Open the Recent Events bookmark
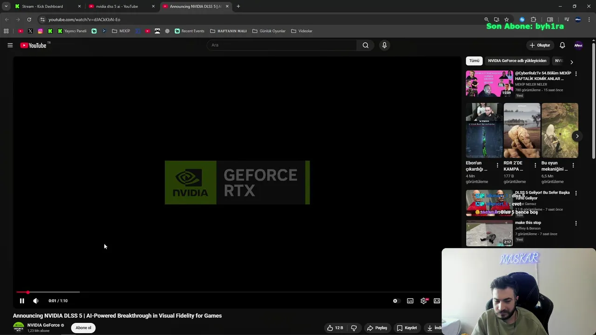The width and height of the screenshot is (596, 335). tap(190, 31)
